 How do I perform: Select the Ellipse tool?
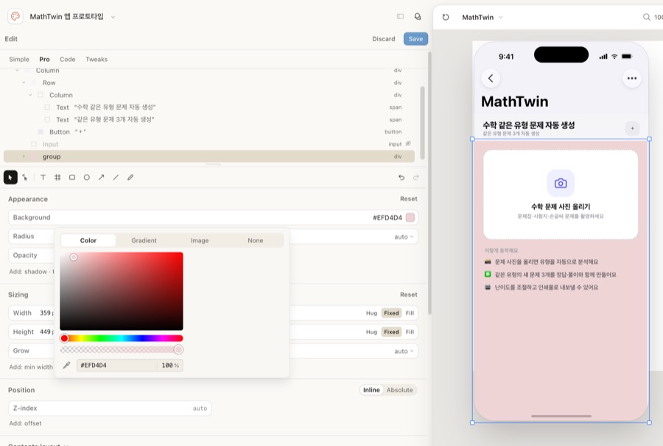click(x=87, y=178)
